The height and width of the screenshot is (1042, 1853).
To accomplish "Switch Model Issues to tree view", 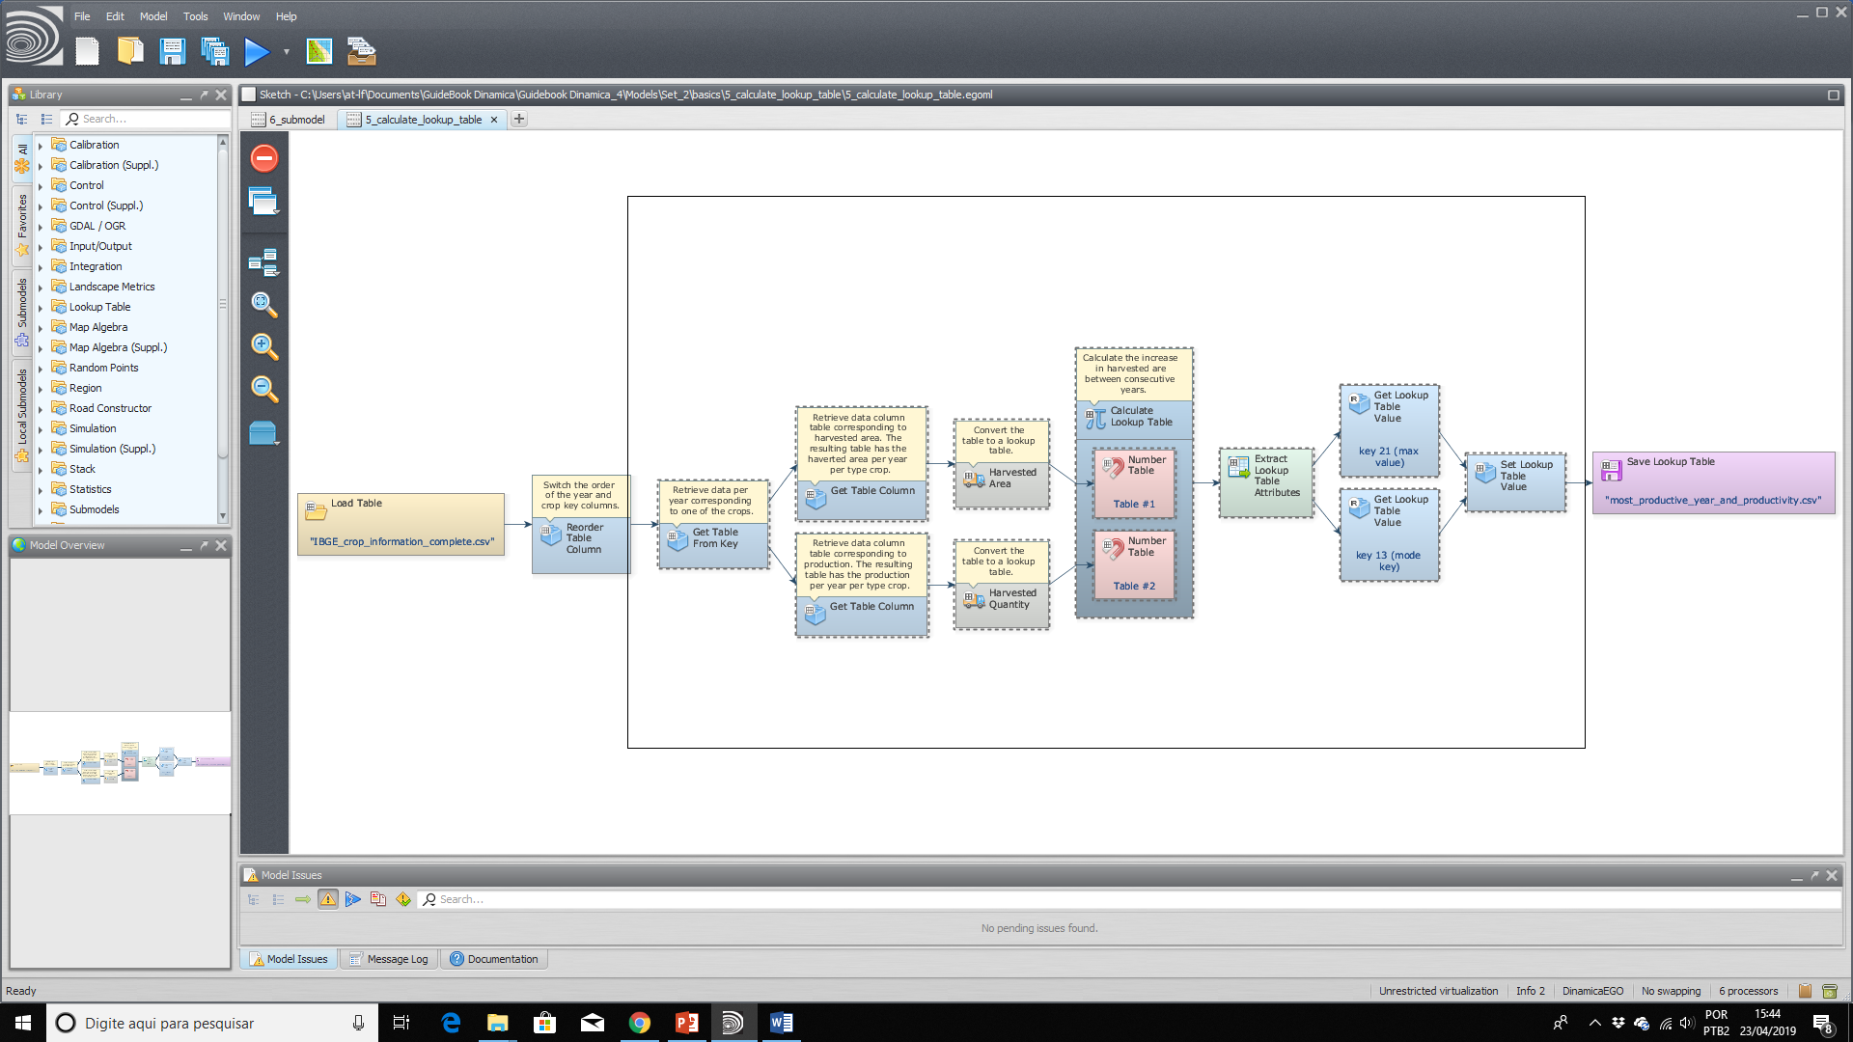I will 254,899.
